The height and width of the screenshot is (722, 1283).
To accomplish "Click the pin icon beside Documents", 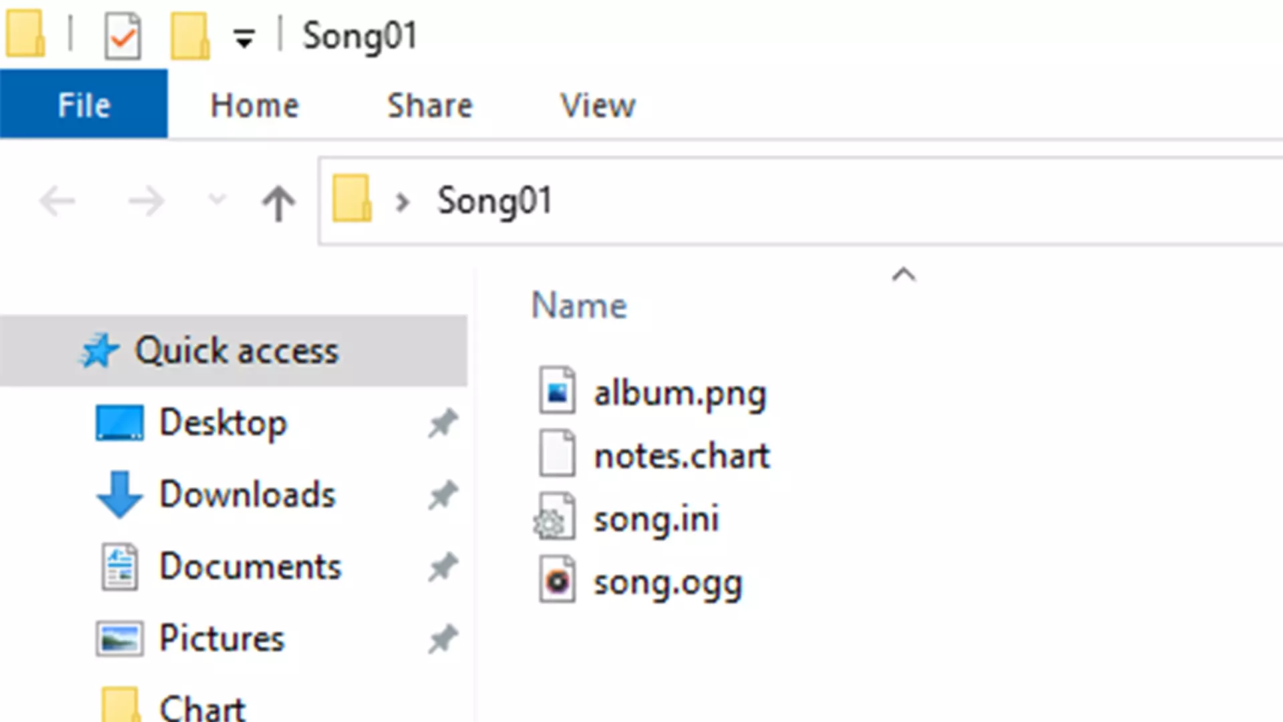I will point(443,567).
